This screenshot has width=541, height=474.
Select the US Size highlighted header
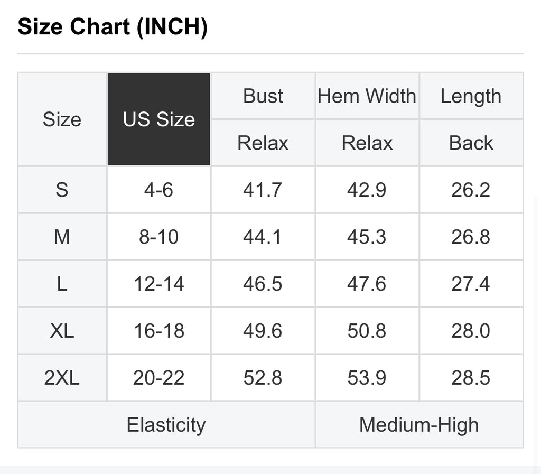(x=158, y=119)
